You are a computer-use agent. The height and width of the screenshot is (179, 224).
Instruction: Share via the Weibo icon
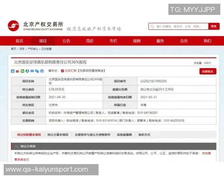(x=18, y=71)
